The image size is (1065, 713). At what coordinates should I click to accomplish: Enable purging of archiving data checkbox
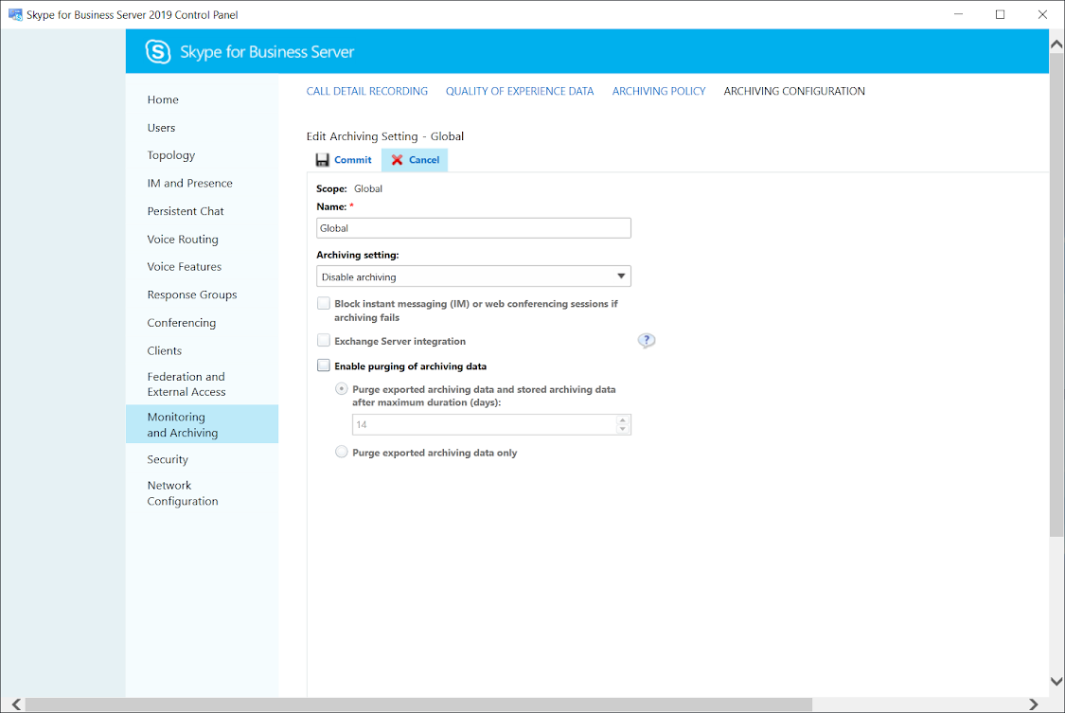(324, 366)
